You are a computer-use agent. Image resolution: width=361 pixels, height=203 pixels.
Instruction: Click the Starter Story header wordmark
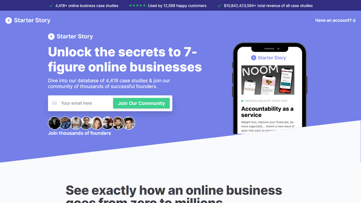[x=32, y=20]
